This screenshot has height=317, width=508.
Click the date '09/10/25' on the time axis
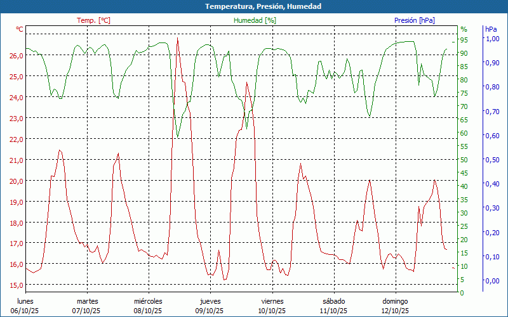coord(209,311)
